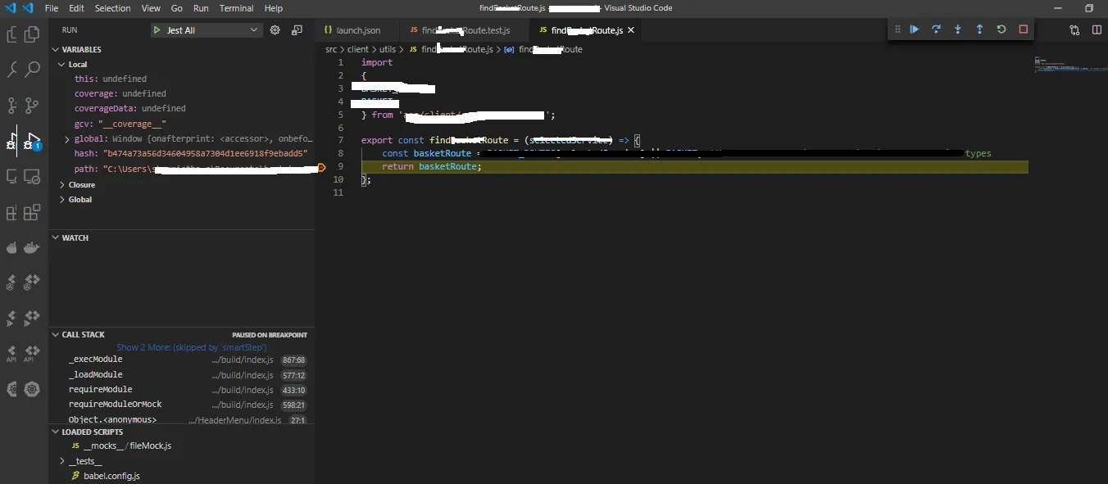
Task: Expand the __tests__ folder
Action: 62,461
